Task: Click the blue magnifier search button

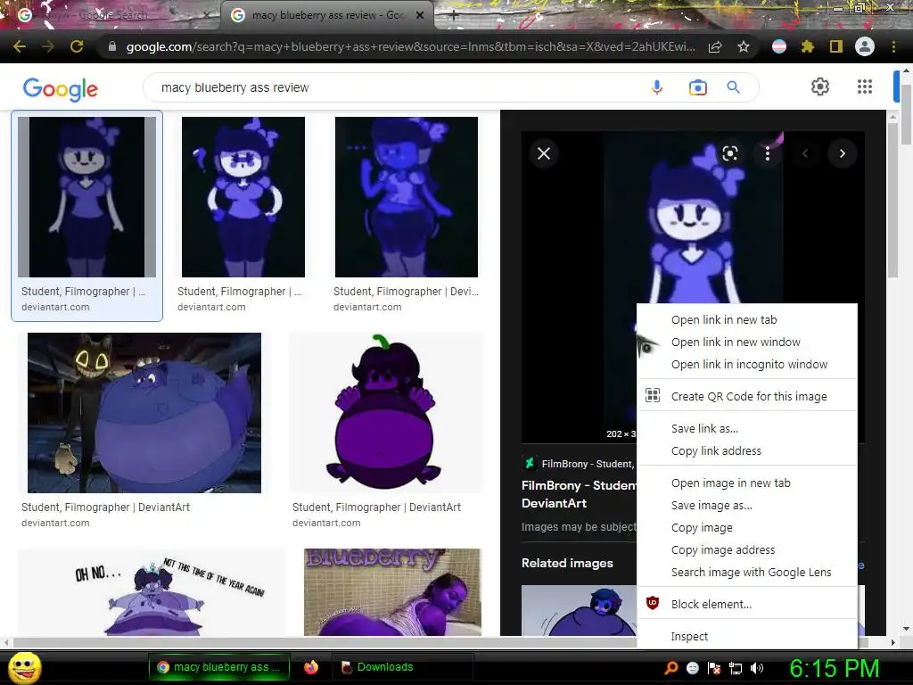Action: pos(733,87)
